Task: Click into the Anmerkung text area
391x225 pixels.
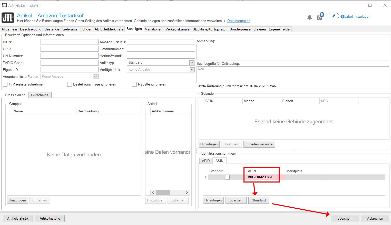Action: pyautogui.click(x=293, y=52)
